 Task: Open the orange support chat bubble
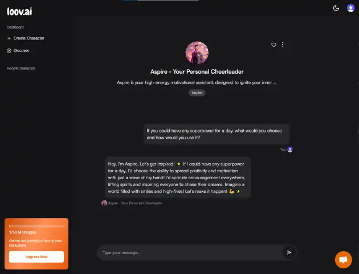coord(343,260)
